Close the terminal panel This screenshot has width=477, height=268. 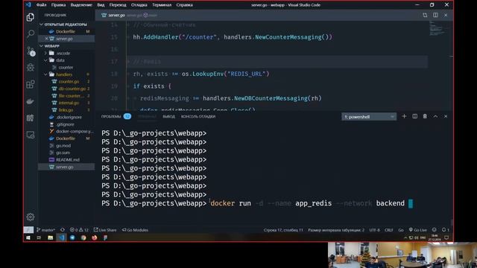click(446, 116)
